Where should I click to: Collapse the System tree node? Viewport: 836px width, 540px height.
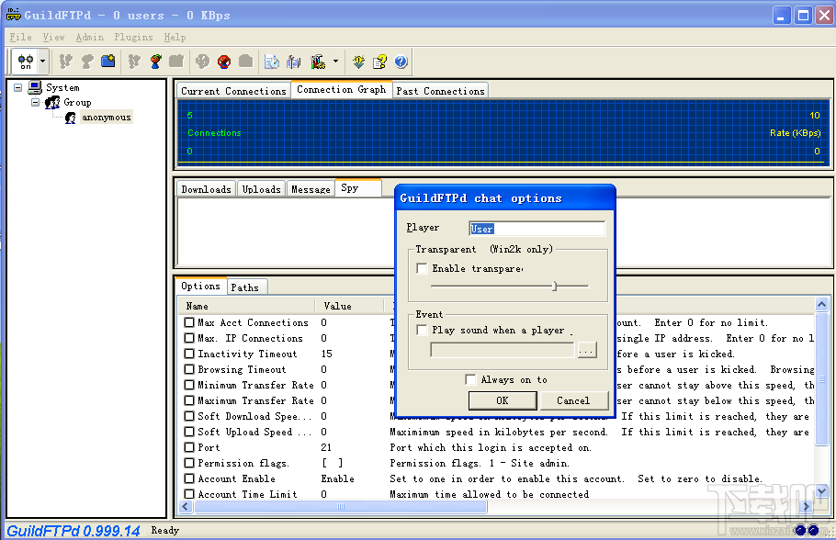pos(17,88)
